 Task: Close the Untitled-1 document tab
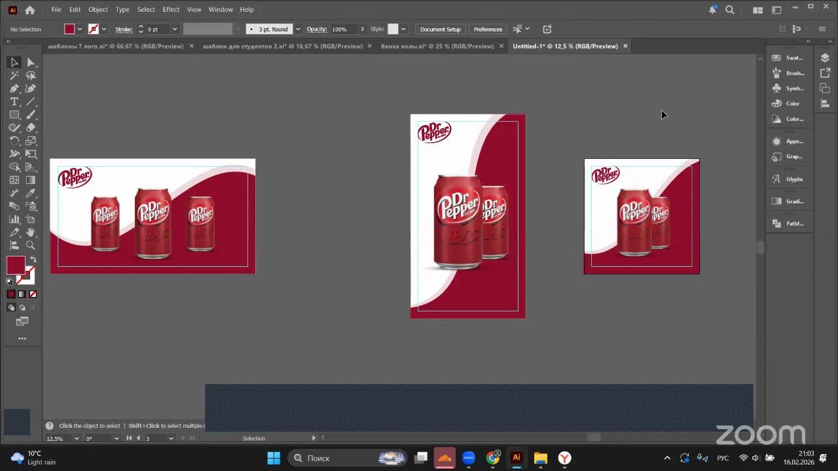point(625,46)
